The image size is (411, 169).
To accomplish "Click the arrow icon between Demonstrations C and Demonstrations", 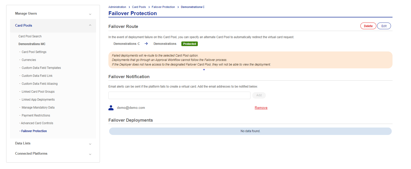I will pos(146,44).
